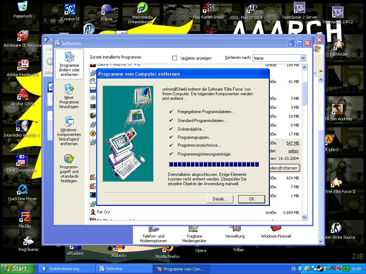Screen dimensions: 366x274
Task: Click OK in the uninstall dialog
Action: 252,199
